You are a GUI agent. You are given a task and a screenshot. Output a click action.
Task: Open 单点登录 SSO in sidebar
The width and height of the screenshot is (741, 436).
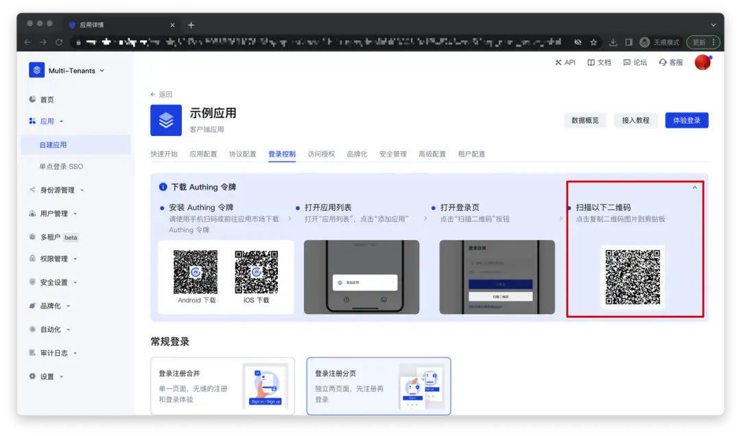click(61, 166)
